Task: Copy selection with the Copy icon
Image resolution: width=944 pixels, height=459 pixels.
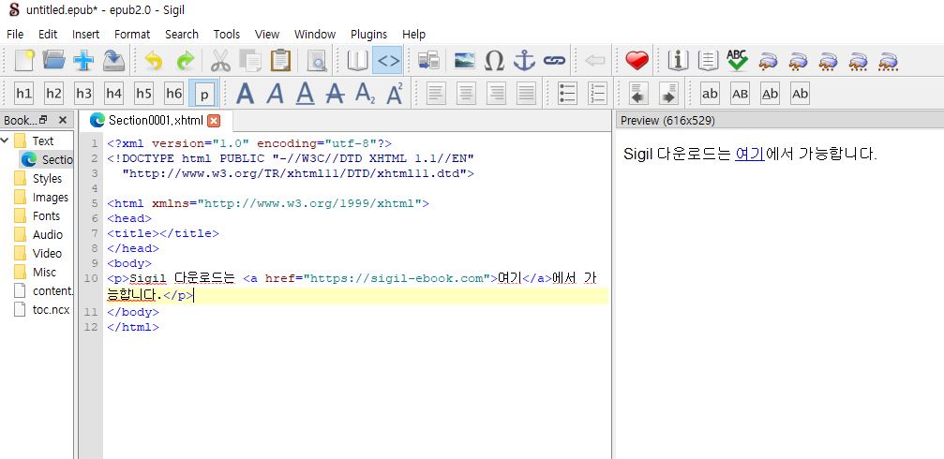Action: [250, 61]
